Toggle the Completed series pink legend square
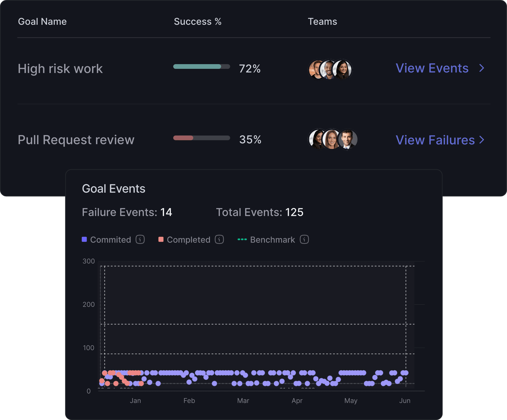Screen dimensions: 507x420 click(161, 239)
